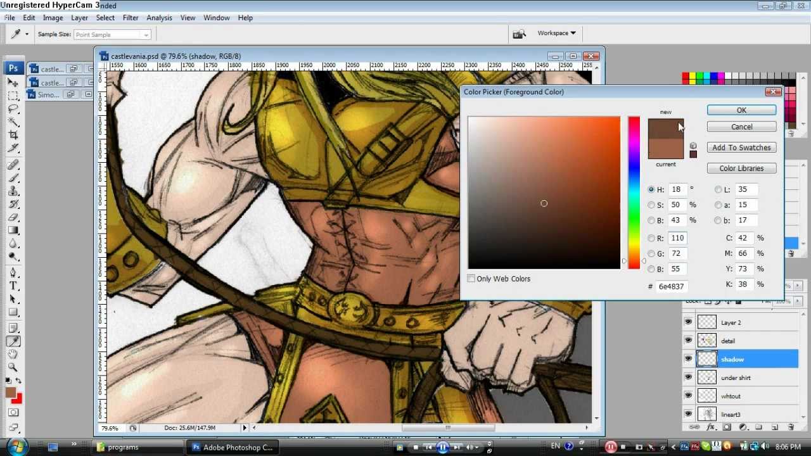Click the programs folder taskbar button
The image size is (811, 456).
[x=139, y=447]
